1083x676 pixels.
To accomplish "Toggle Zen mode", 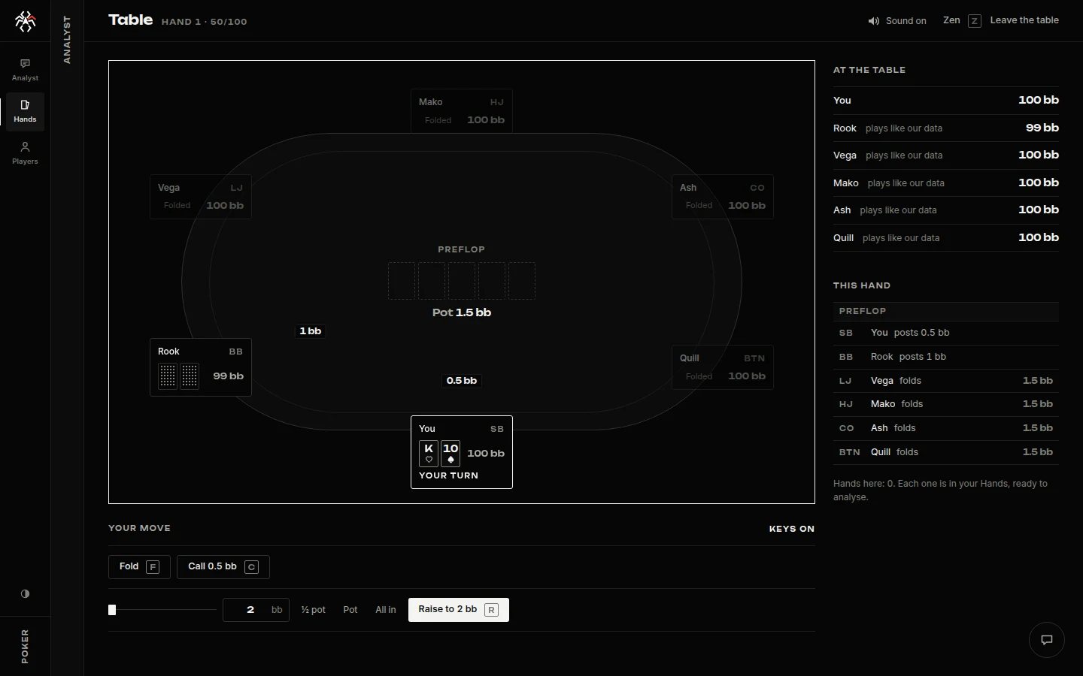I will click(962, 20).
